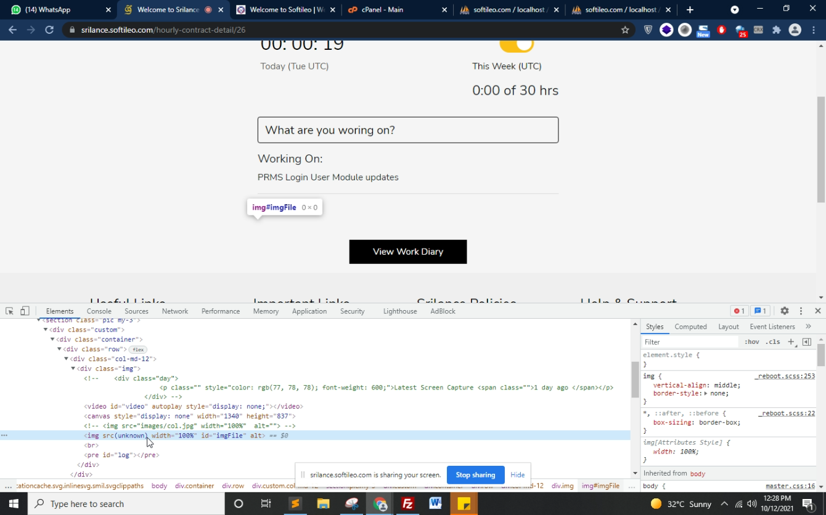
Task: Toggle the device toolbar icon in DevTools
Action: 25,311
